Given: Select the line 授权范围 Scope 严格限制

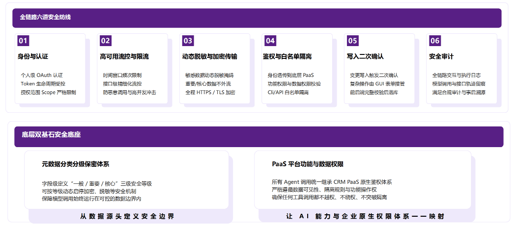Looking at the screenshot, I should [48, 92].
